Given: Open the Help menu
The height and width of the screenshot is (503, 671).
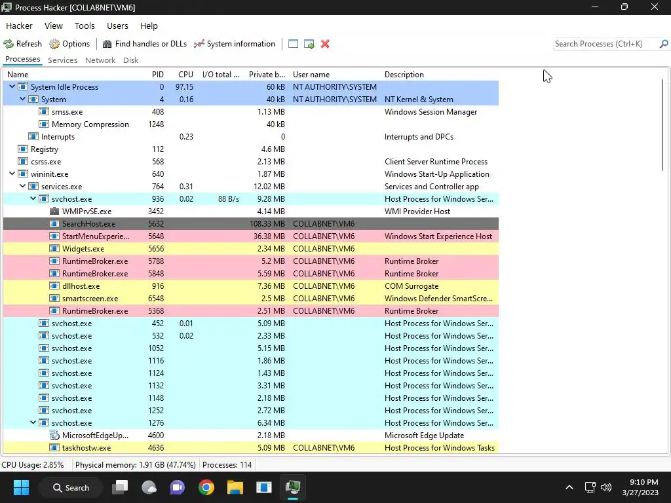Looking at the screenshot, I should point(149,26).
